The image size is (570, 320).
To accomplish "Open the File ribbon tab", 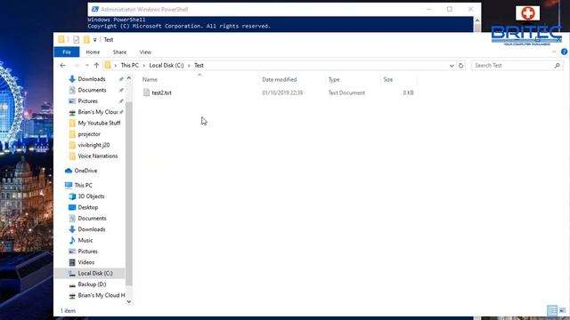I will (x=67, y=52).
